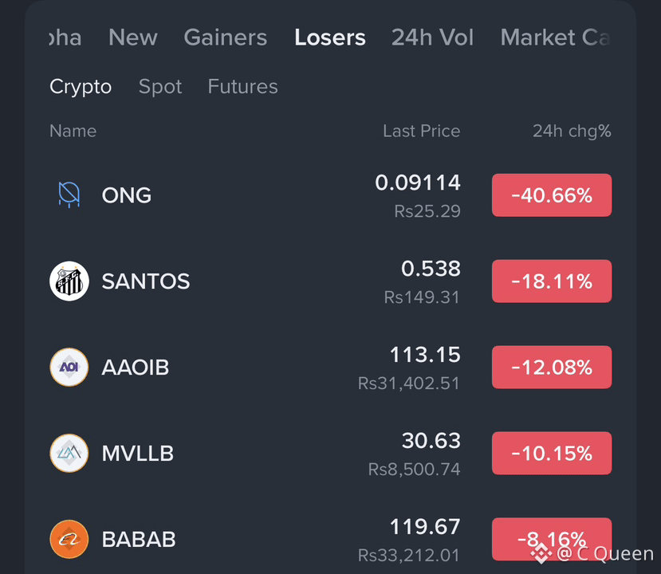Sort by the Name column header
The image size is (661, 574).
[x=73, y=131]
